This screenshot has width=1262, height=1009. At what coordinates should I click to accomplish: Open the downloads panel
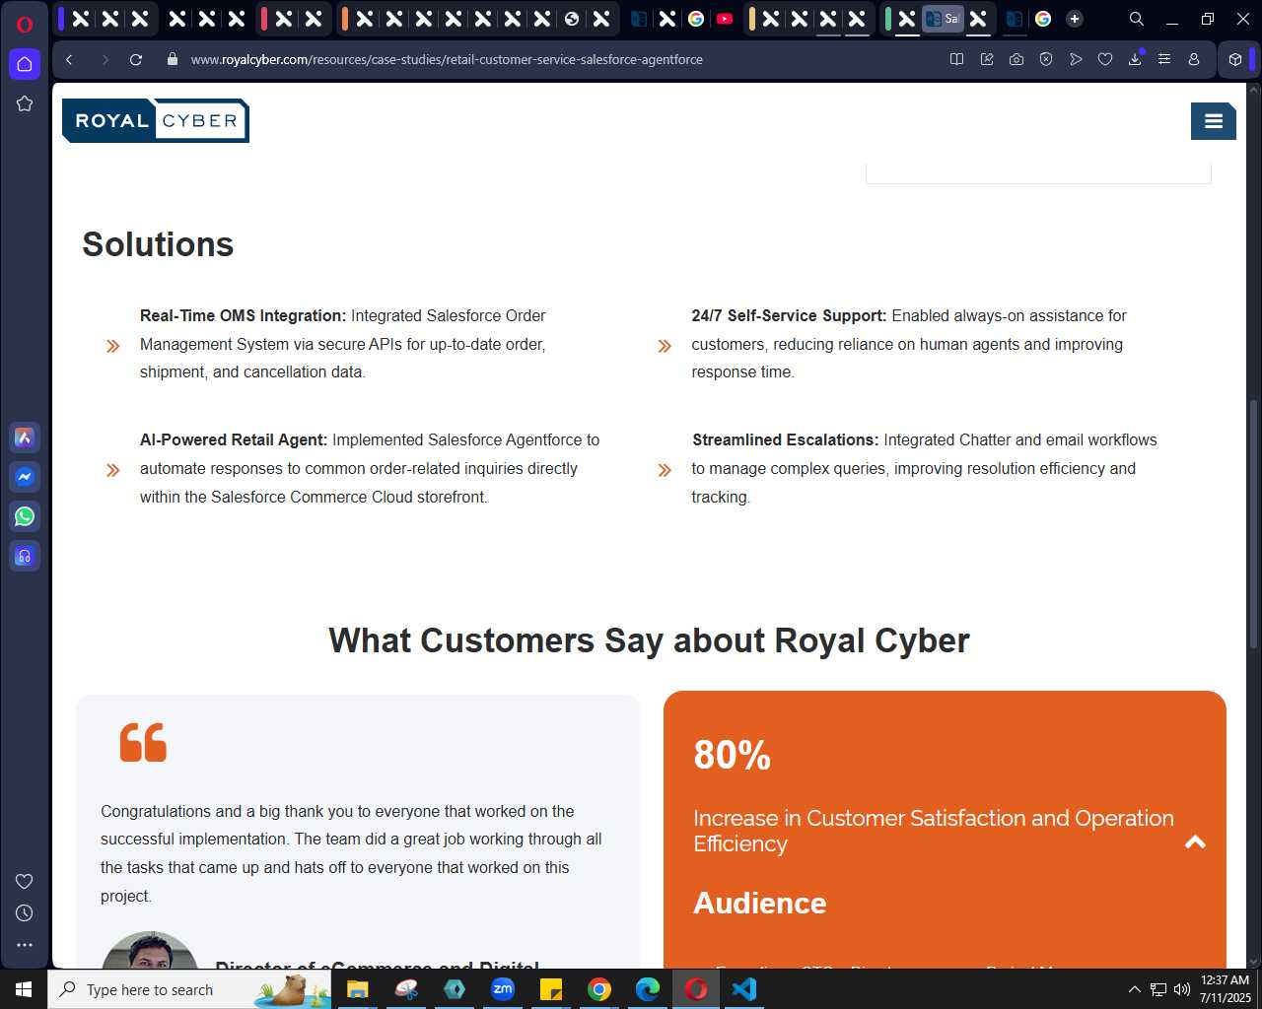tap(1135, 59)
